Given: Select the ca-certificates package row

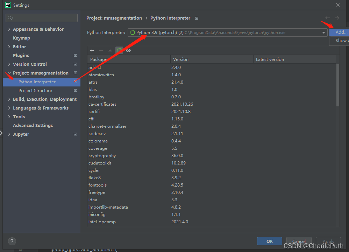Looking at the screenshot, I should (212, 104).
